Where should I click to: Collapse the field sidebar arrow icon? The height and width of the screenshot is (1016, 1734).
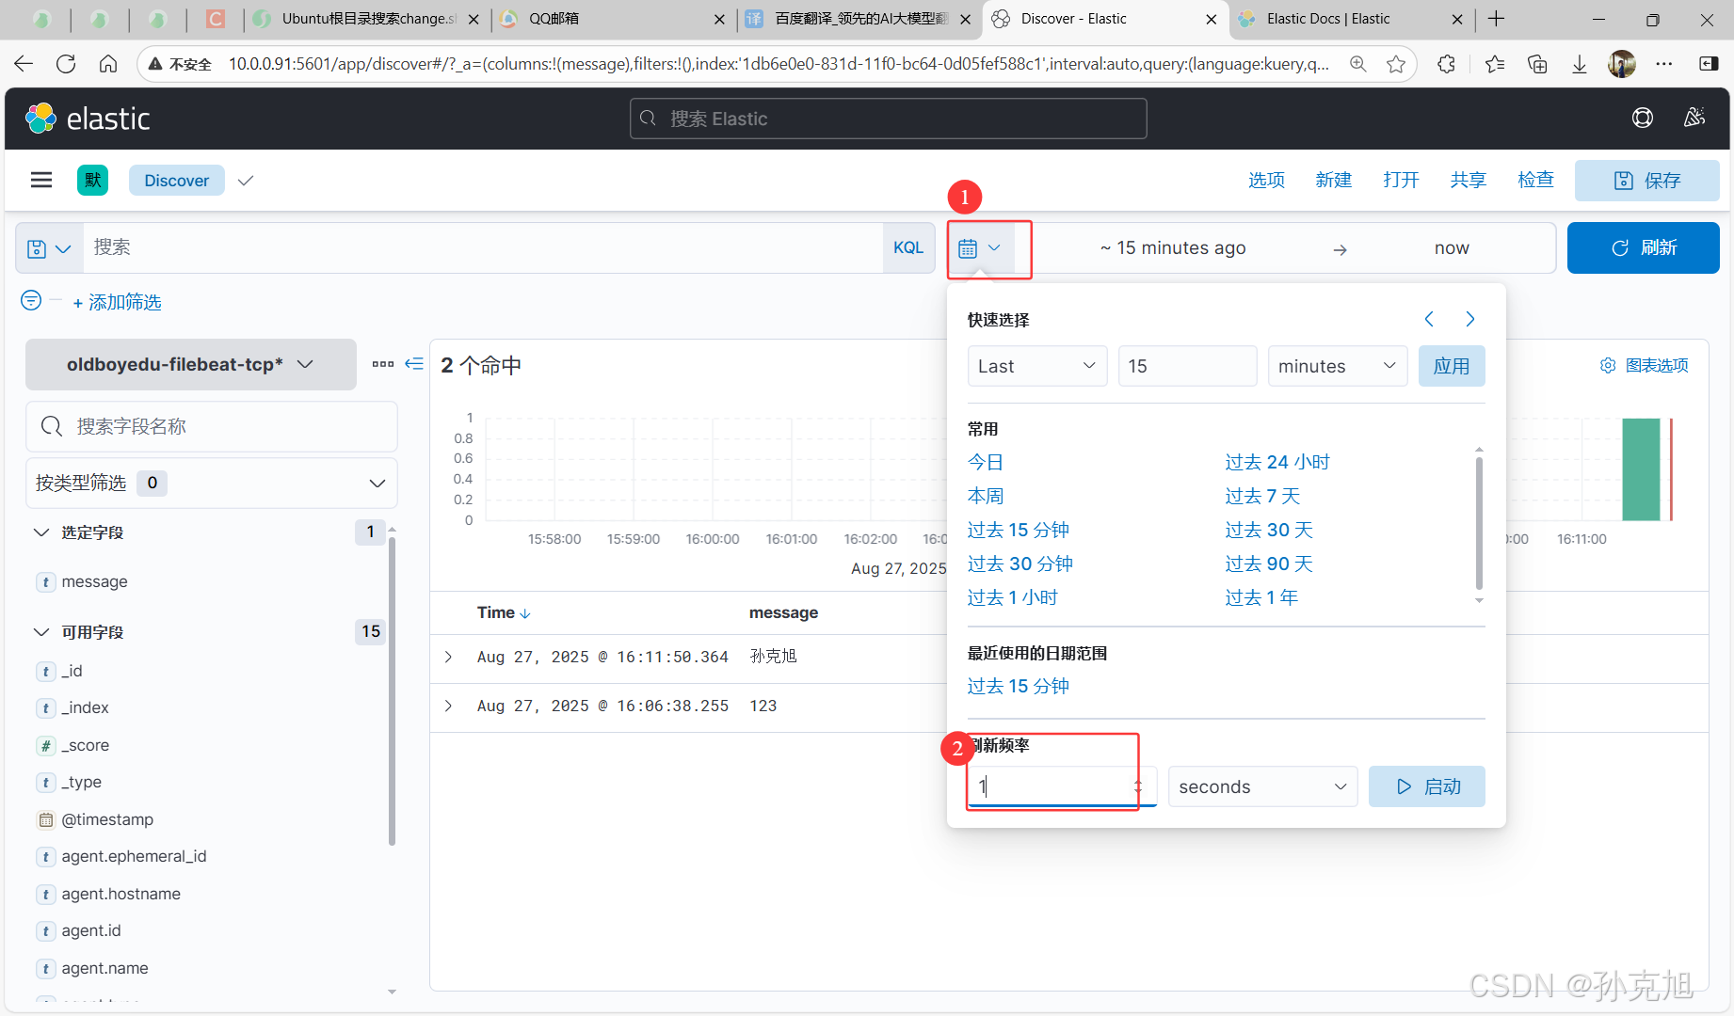pyautogui.click(x=414, y=363)
